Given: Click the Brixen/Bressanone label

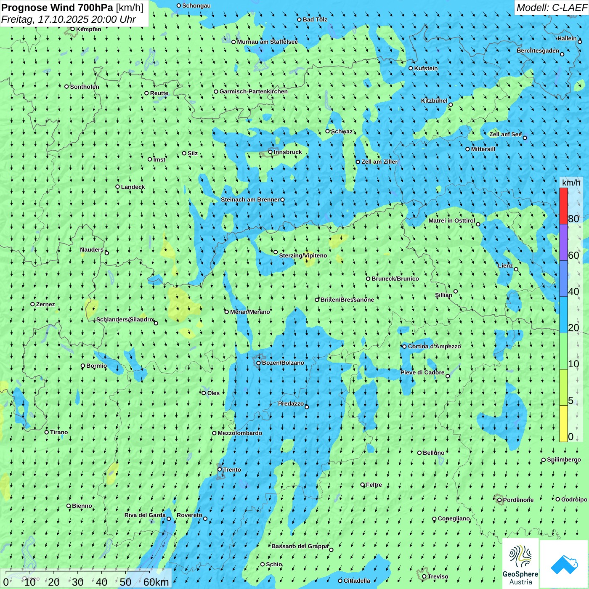Looking at the screenshot, I should [x=347, y=300].
